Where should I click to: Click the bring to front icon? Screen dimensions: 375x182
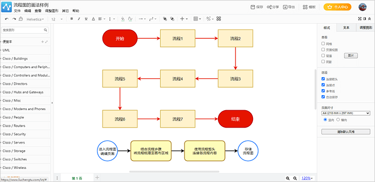pos(165,19)
